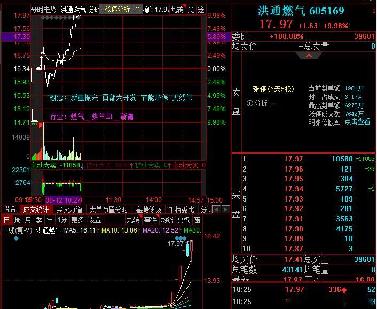Click the 事件 button in K-line toolbar

(150, 220)
